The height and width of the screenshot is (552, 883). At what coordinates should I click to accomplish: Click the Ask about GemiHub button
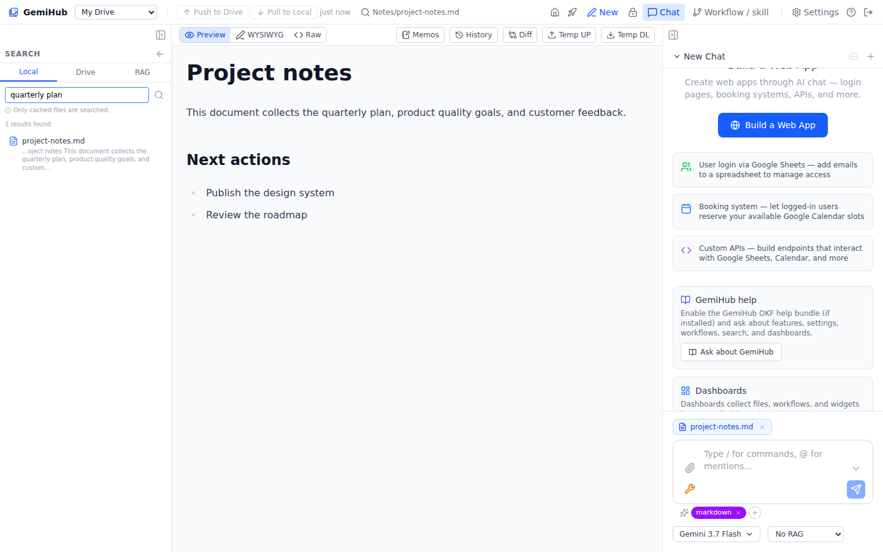tap(731, 352)
